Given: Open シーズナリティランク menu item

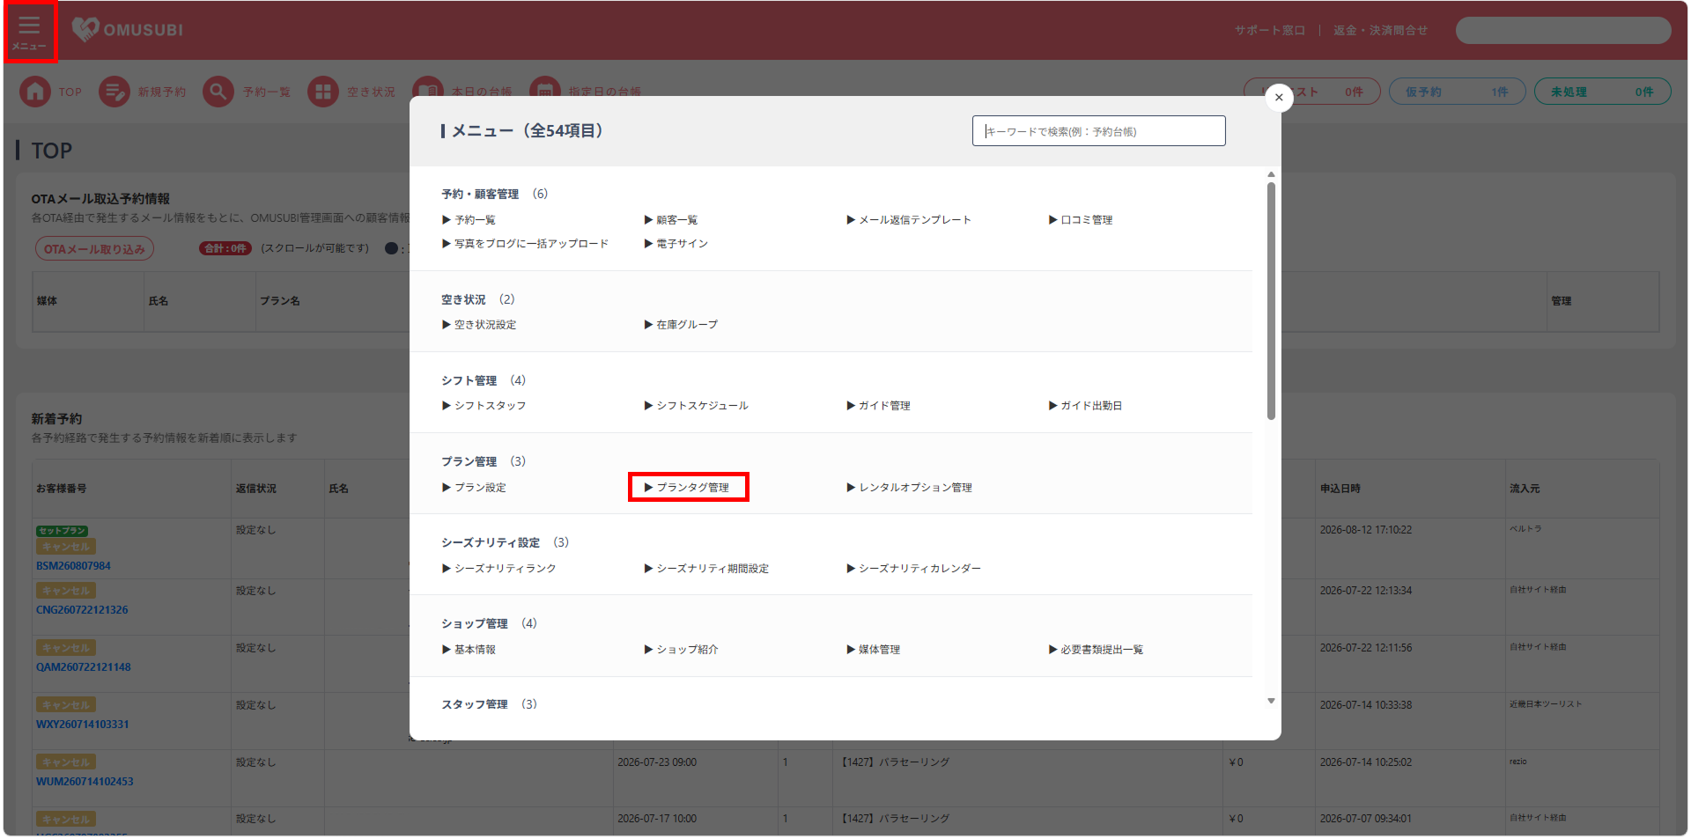Looking at the screenshot, I should point(498,569).
